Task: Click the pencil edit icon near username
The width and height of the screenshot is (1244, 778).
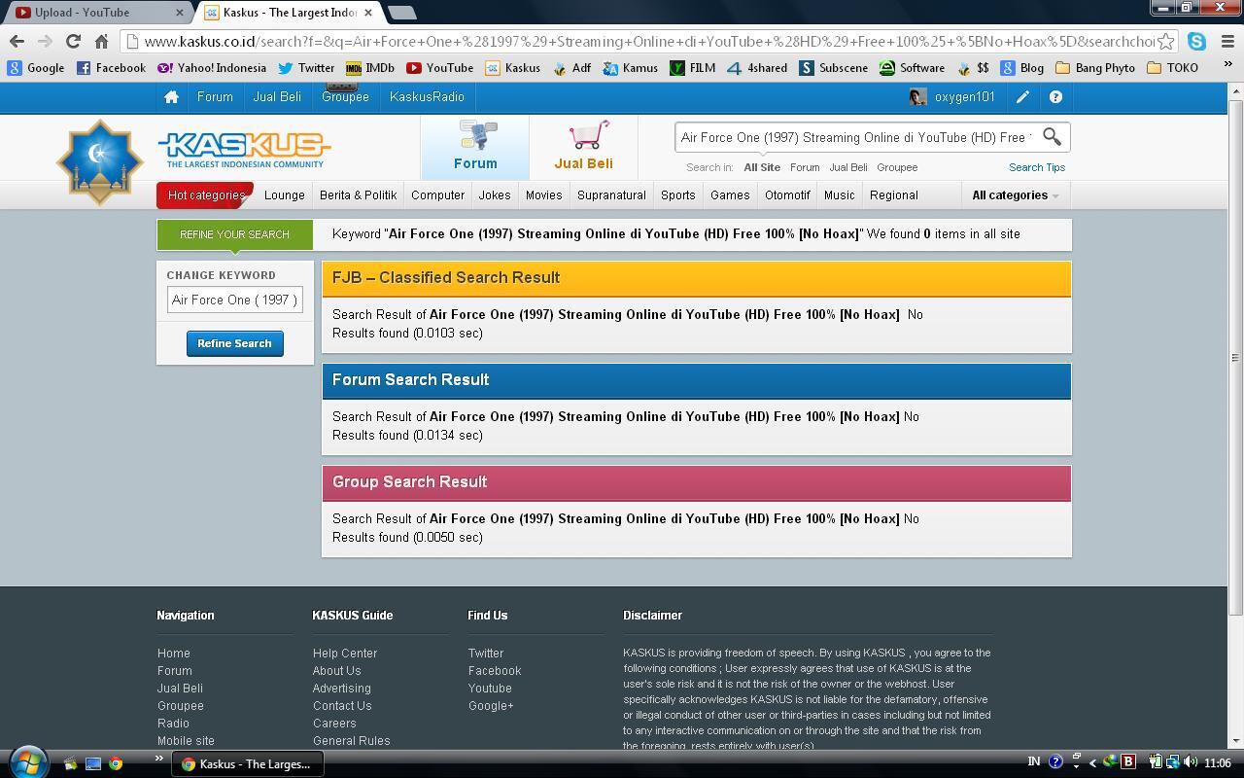Action: (x=1022, y=96)
